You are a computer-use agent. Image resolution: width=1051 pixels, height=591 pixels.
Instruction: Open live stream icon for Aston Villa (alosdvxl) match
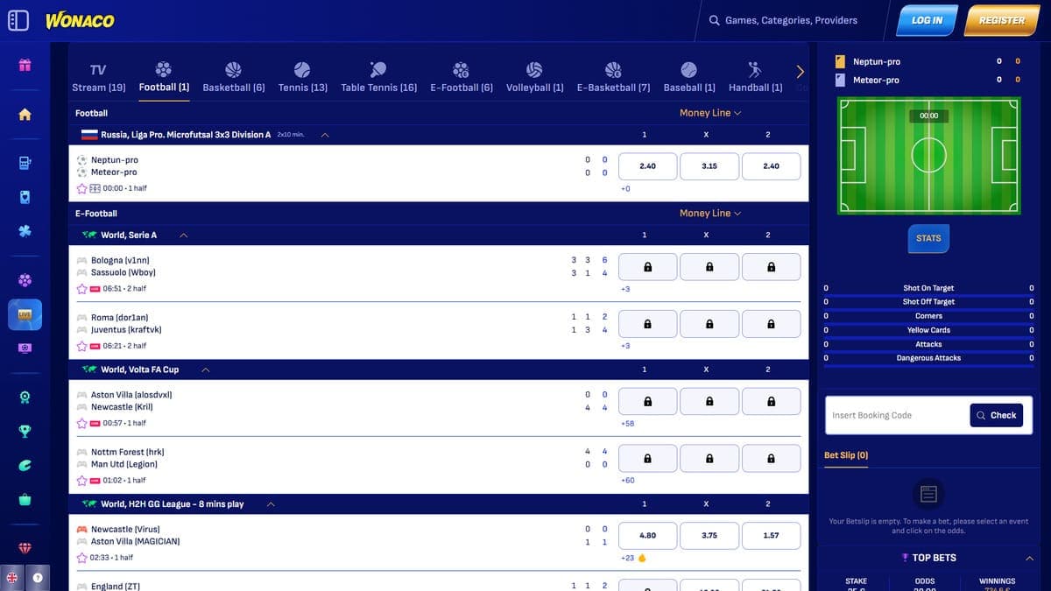95,423
